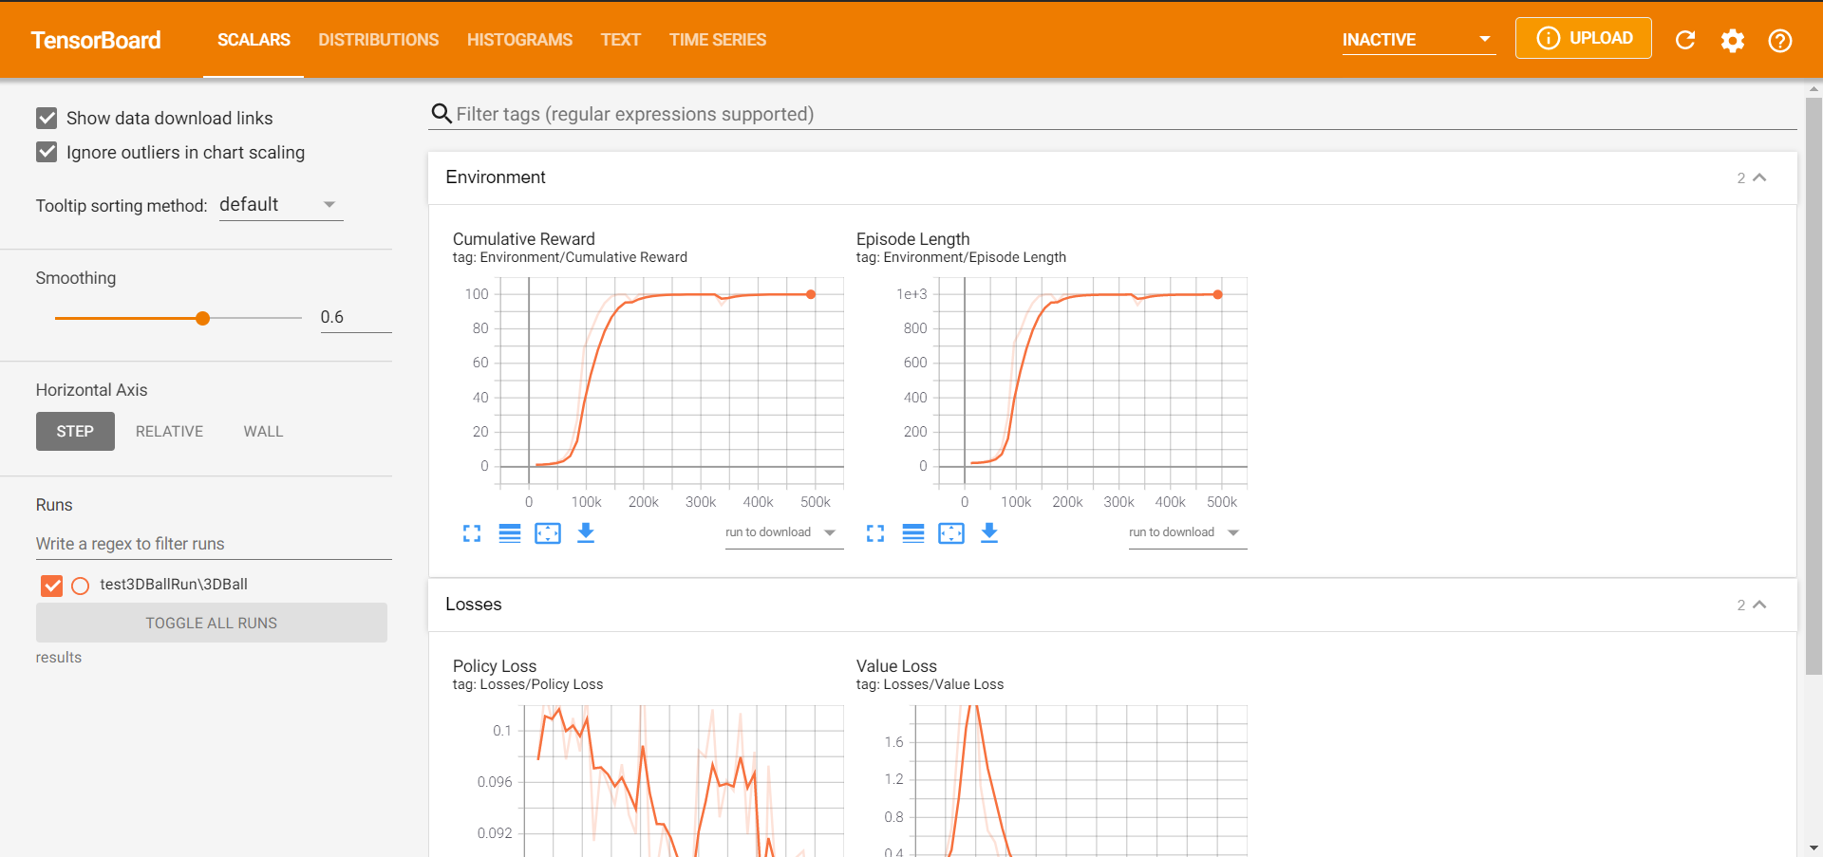Uncheck the test3DBallRun\3DBall run checkbox

coord(52,586)
